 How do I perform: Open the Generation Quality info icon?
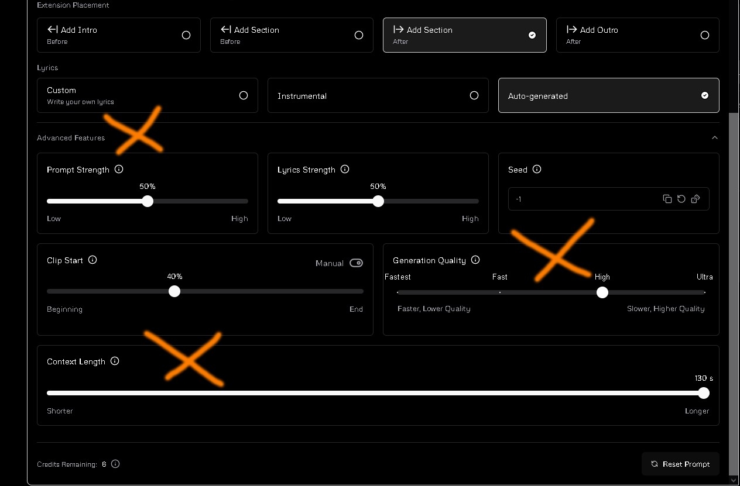[475, 260]
